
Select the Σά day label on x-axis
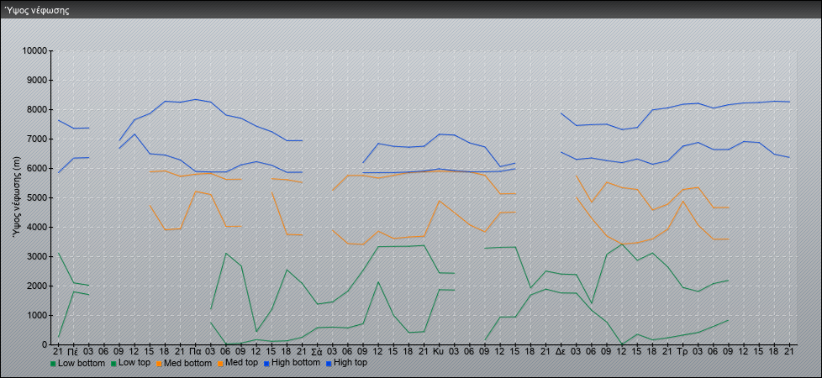(317, 350)
